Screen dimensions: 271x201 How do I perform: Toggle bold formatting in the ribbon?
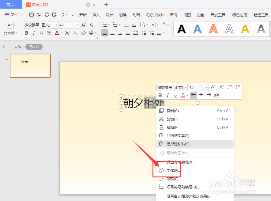pos(26,33)
